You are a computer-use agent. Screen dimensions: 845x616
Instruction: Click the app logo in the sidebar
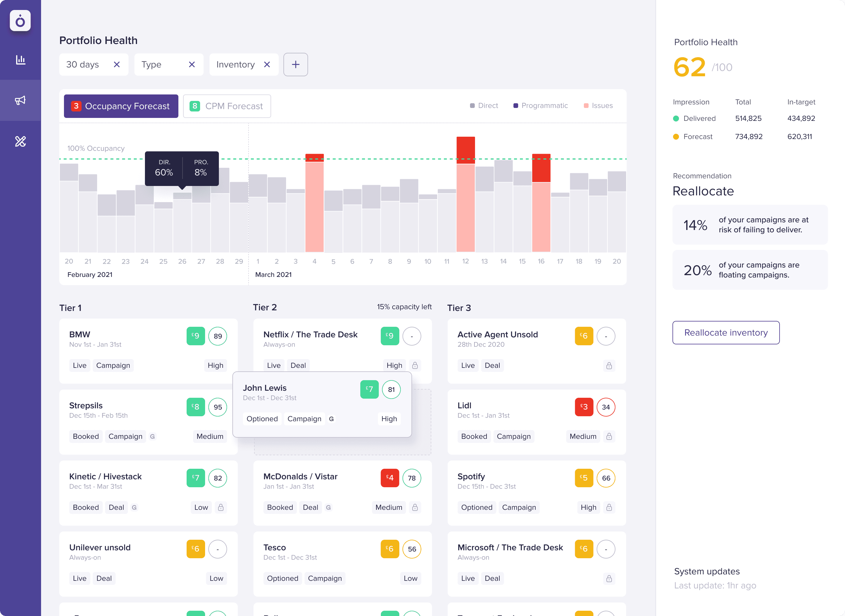pyautogui.click(x=20, y=21)
